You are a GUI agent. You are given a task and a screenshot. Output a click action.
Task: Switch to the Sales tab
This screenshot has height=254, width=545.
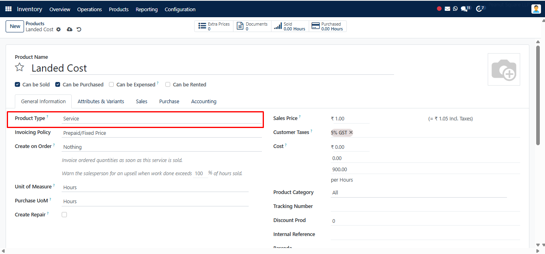pos(142,102)
